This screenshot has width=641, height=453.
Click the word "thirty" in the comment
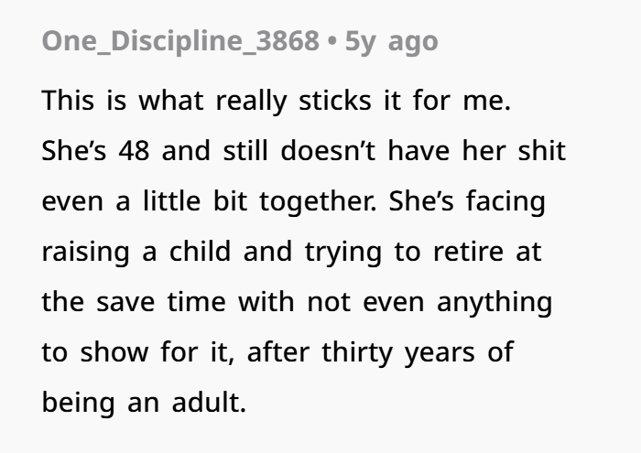(355, 353)
